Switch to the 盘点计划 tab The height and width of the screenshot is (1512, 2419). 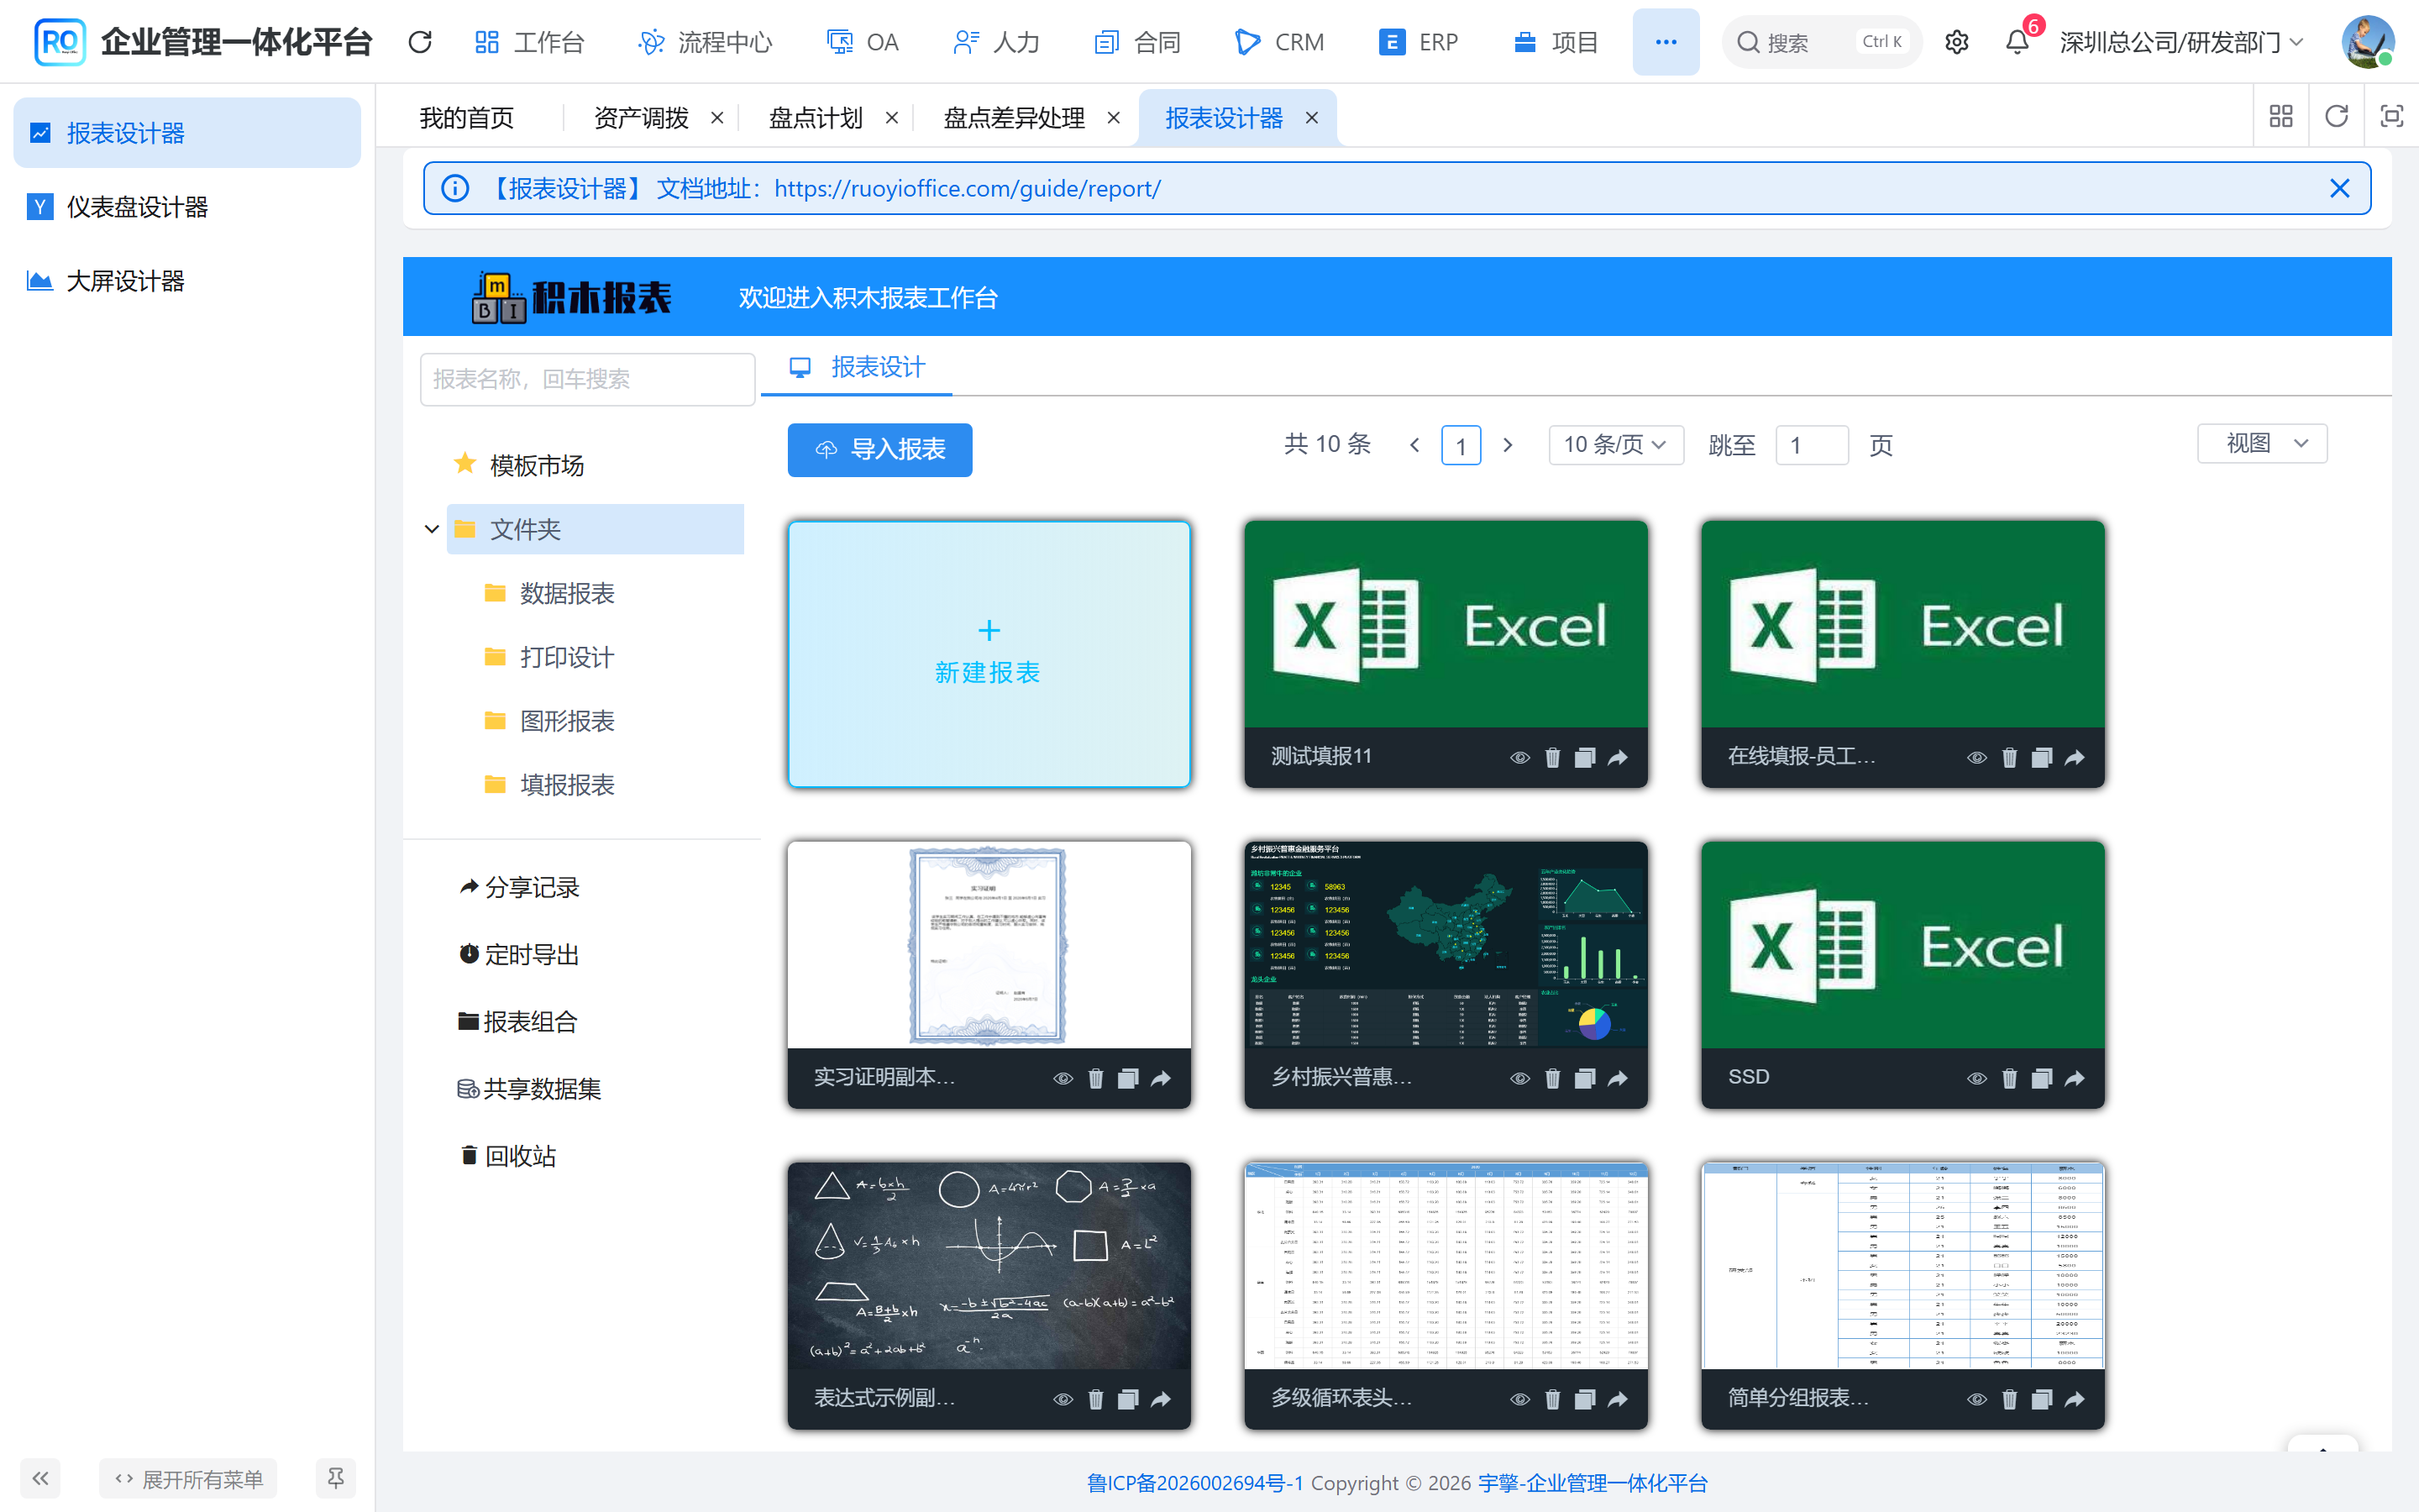coord(815,118)
